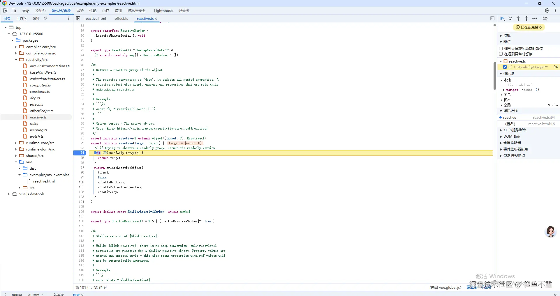The height and width of the screenshot is (296, 560).
Task: Hide the debugger sidebar panel
Action: [492, 19]
